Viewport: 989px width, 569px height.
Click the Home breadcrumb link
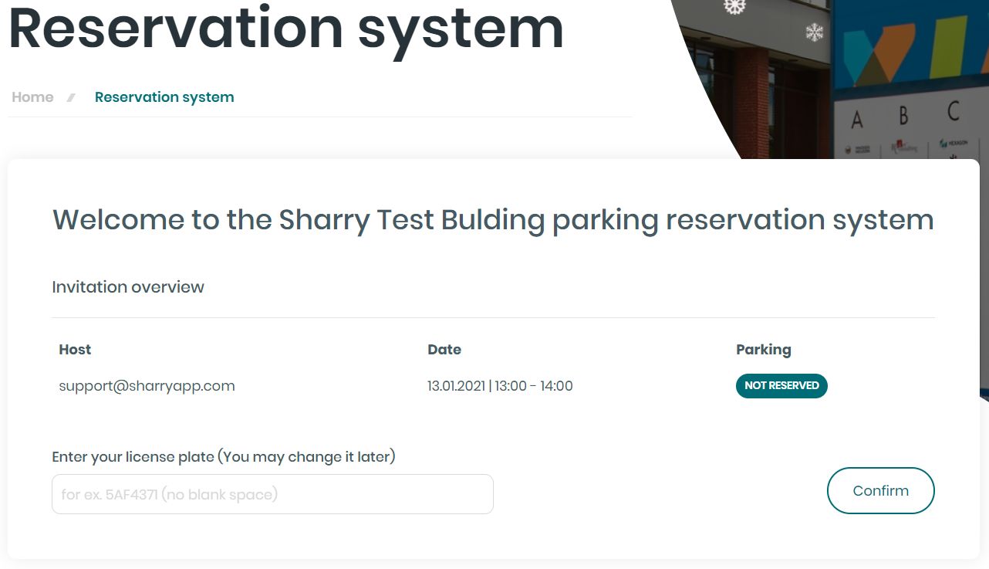coord(32,97)
